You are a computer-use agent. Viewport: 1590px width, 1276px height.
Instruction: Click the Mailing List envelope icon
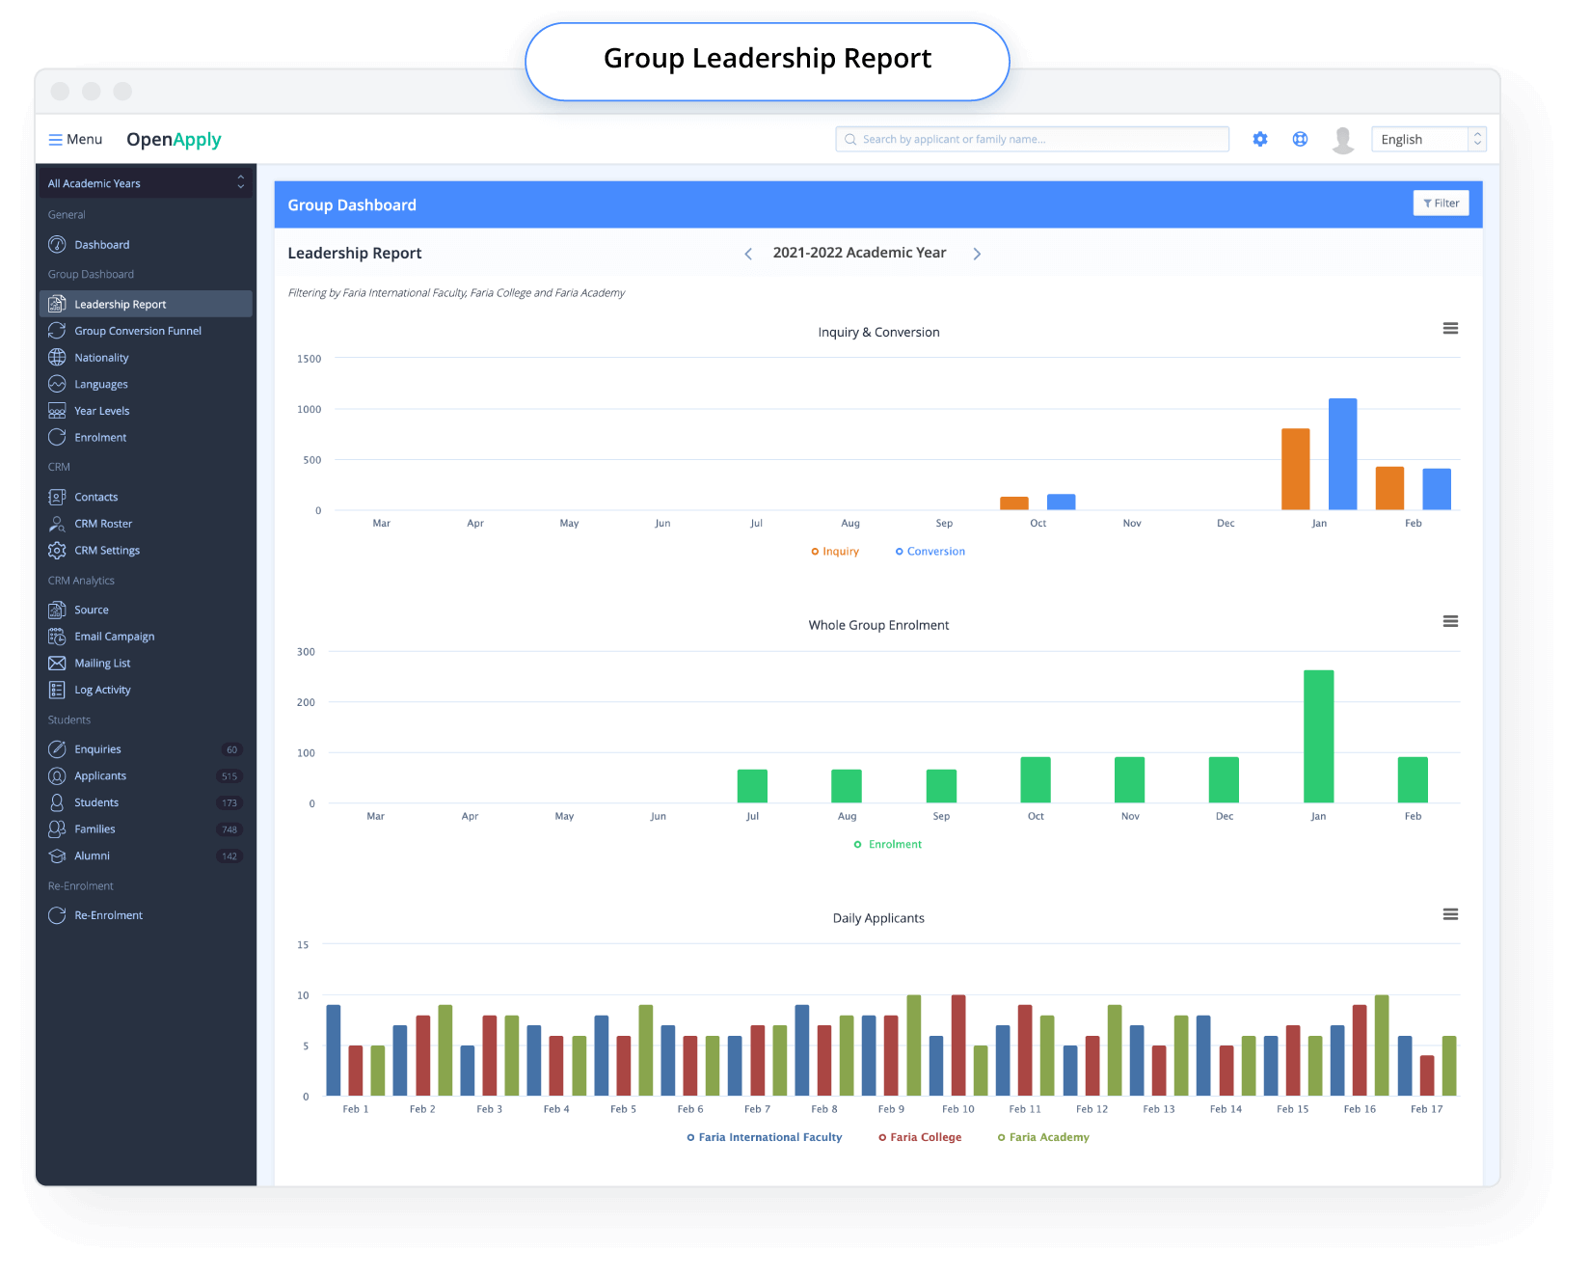pyautogui.click(x=57, y=664)
